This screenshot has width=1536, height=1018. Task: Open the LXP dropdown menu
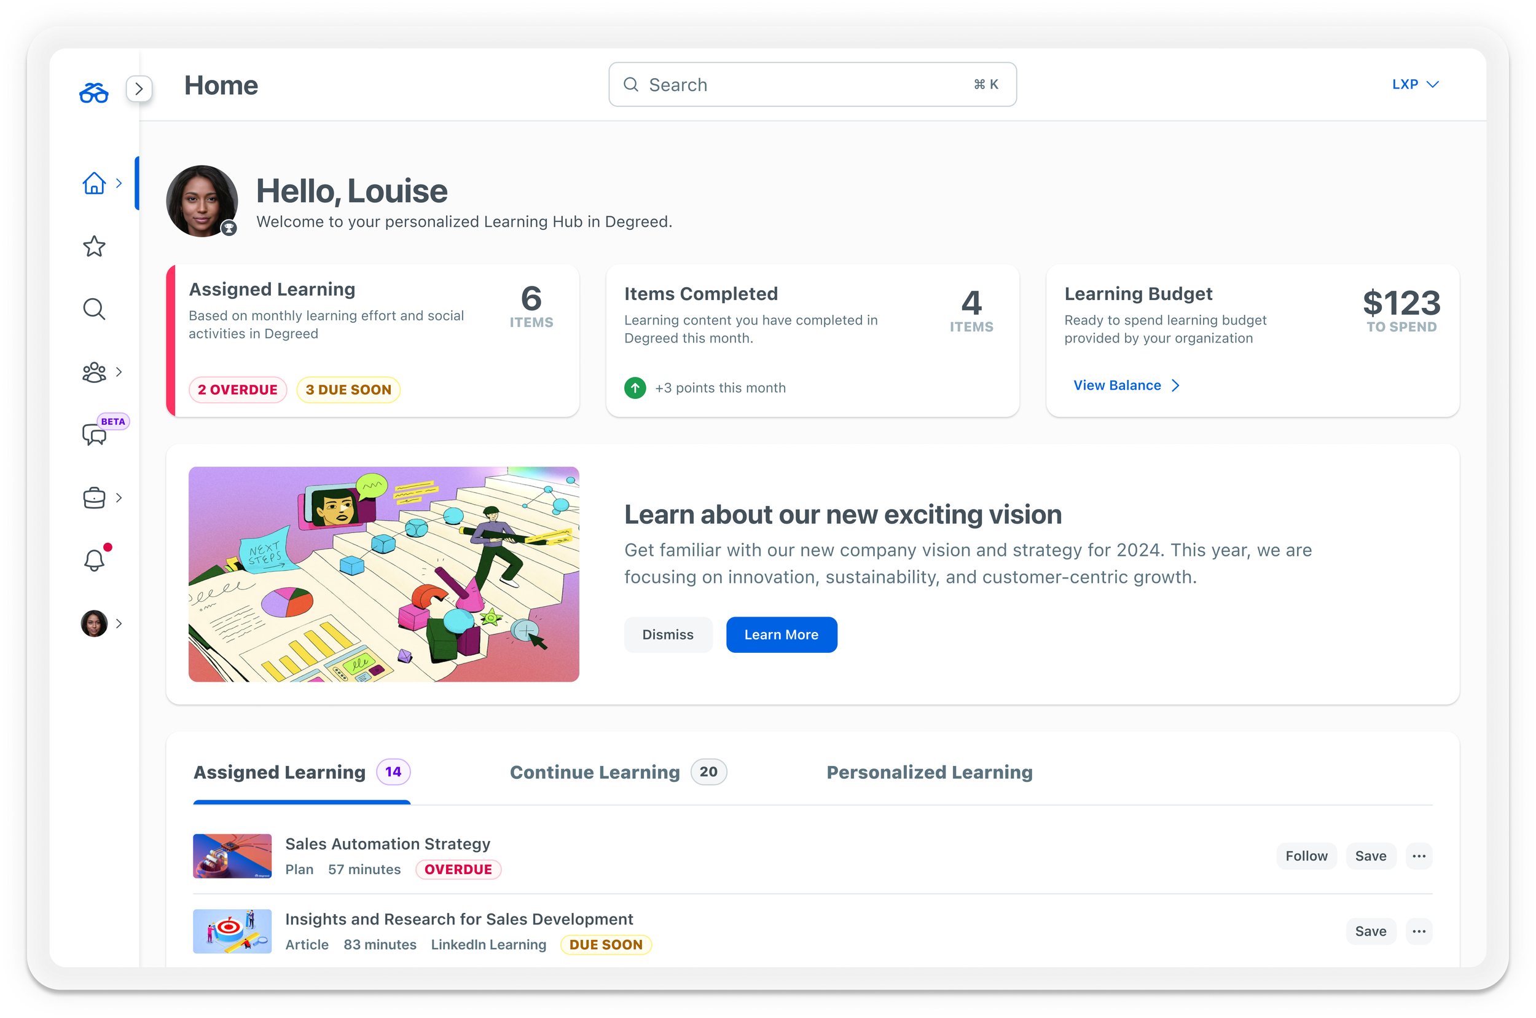pos(1414,84)
